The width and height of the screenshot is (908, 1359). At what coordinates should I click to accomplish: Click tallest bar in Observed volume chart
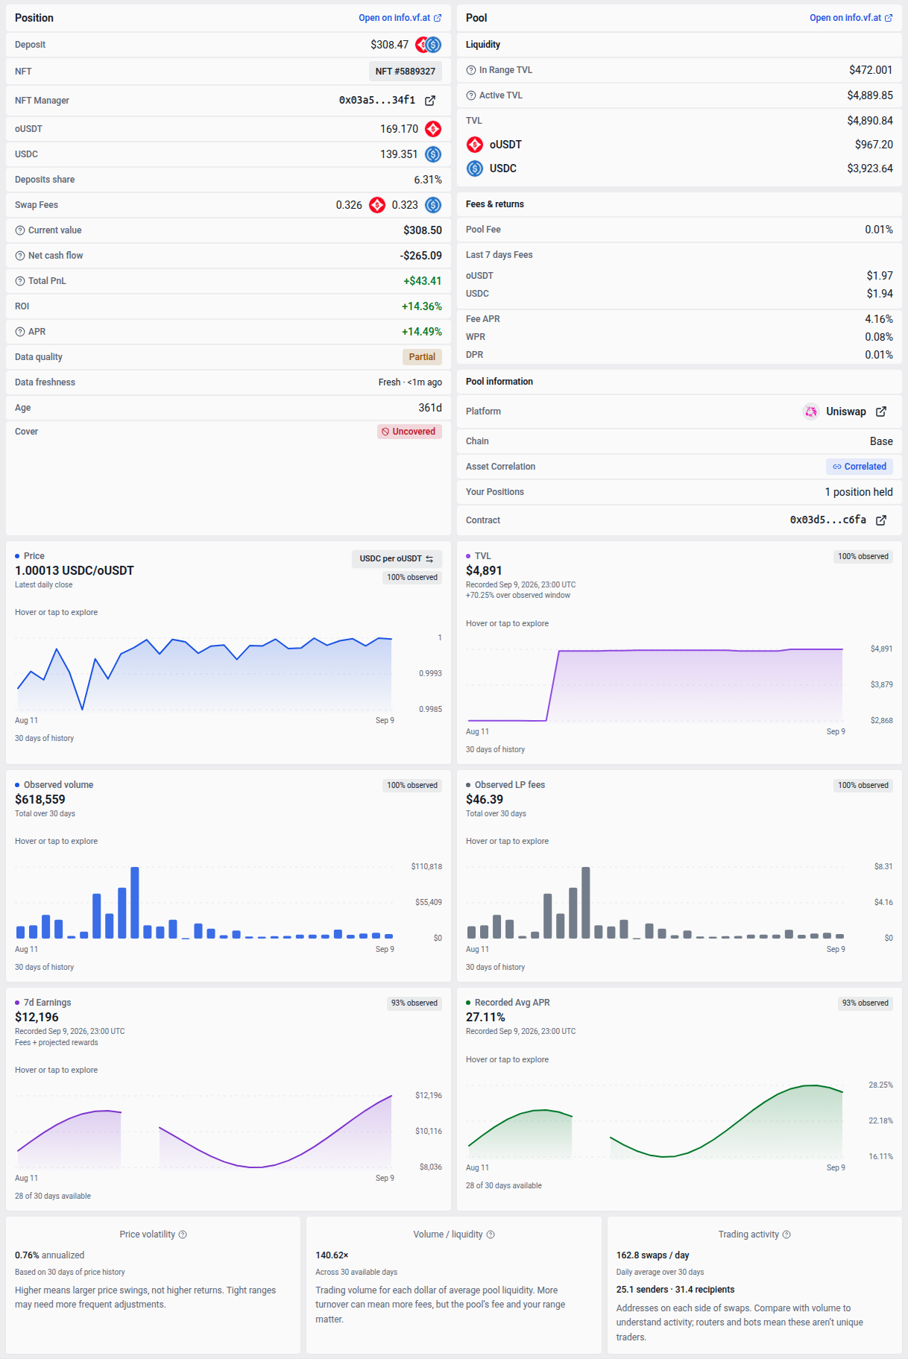tap(135, 903)
